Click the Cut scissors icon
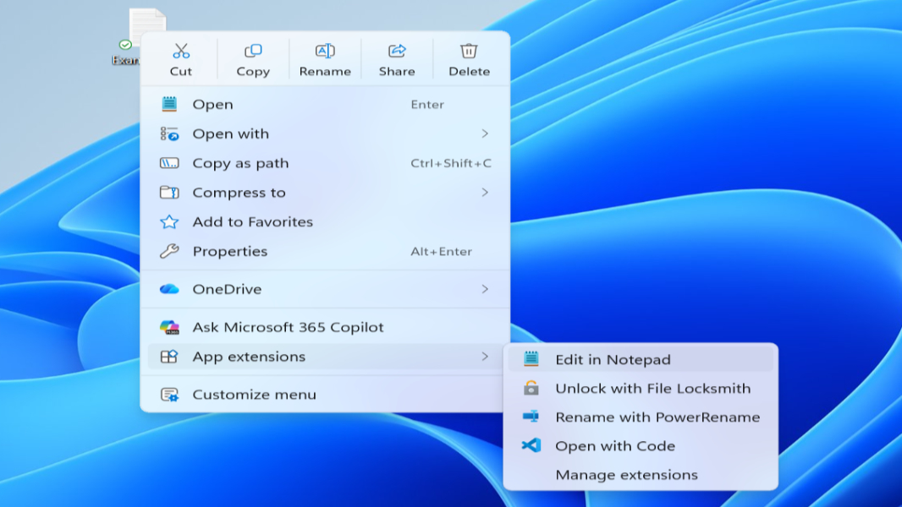The height and width of the screenshot is (507, 902). 180,51
